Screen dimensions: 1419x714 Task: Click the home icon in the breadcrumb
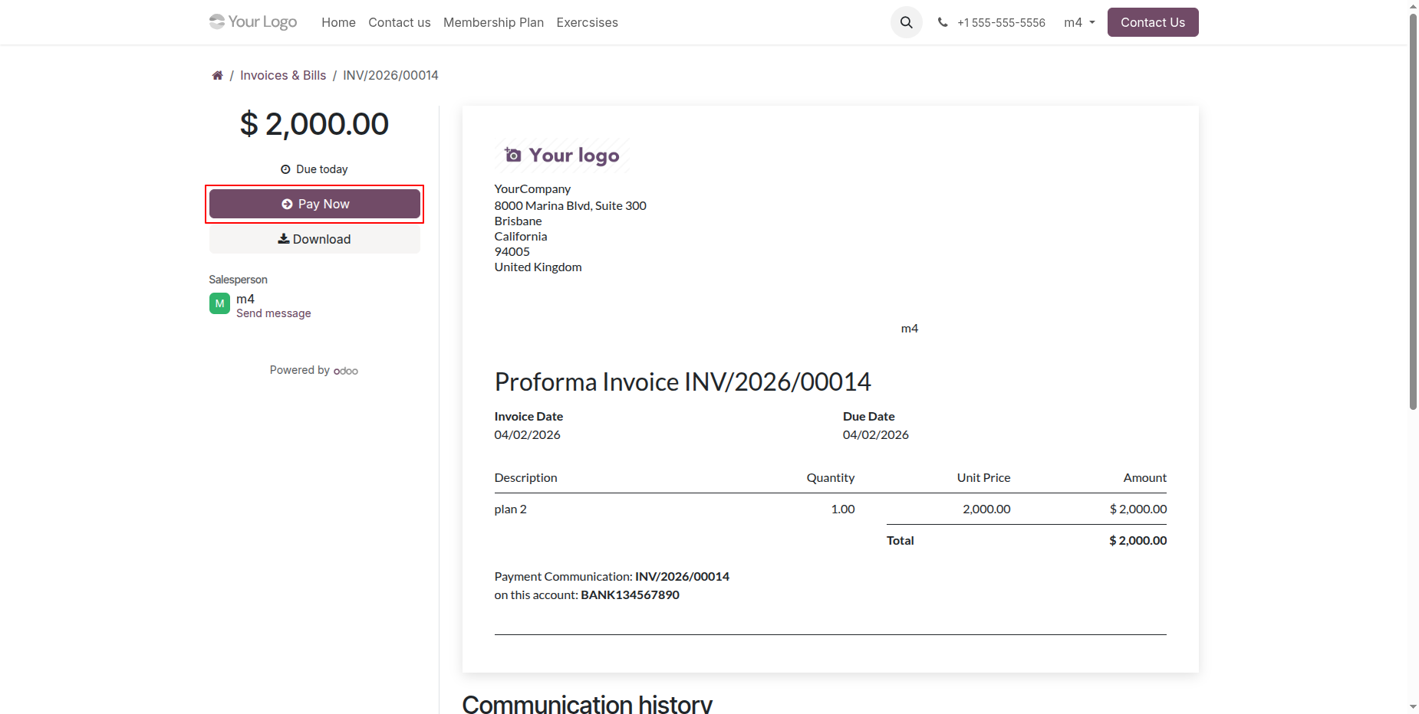[218, 75]
